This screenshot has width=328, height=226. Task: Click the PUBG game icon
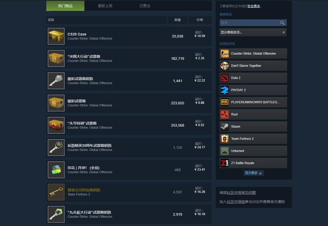(x=225, y=102)
